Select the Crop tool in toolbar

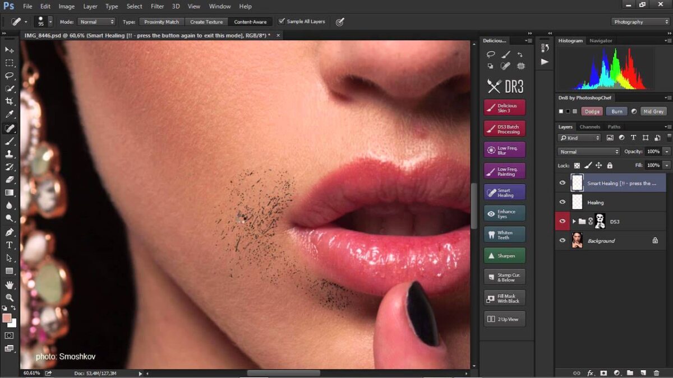point(10,101)
